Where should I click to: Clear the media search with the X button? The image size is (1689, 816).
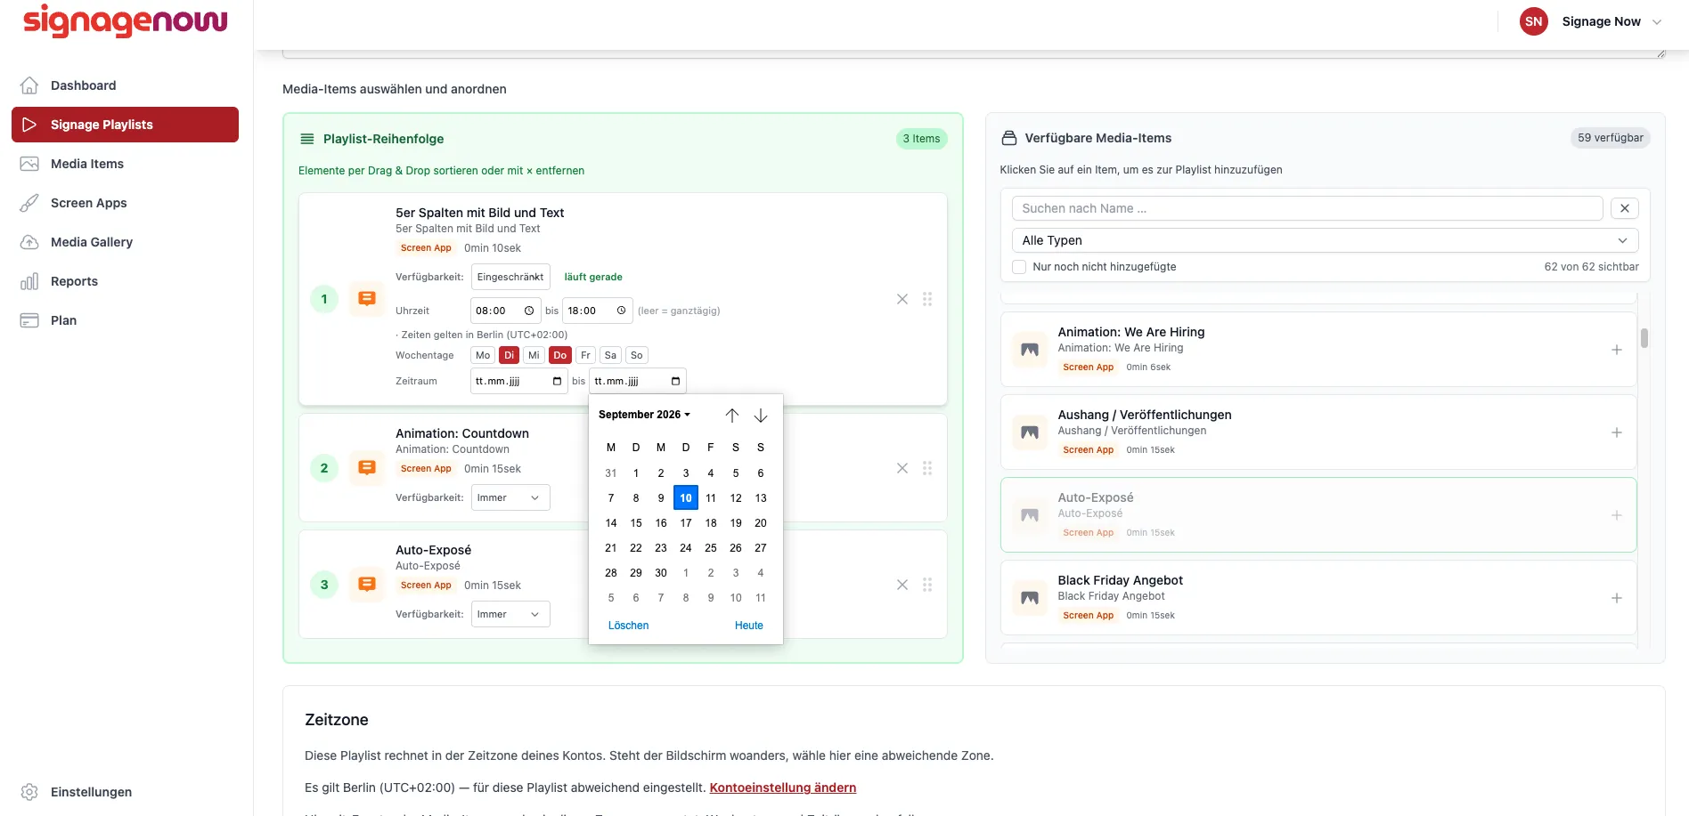[1625, 208]
